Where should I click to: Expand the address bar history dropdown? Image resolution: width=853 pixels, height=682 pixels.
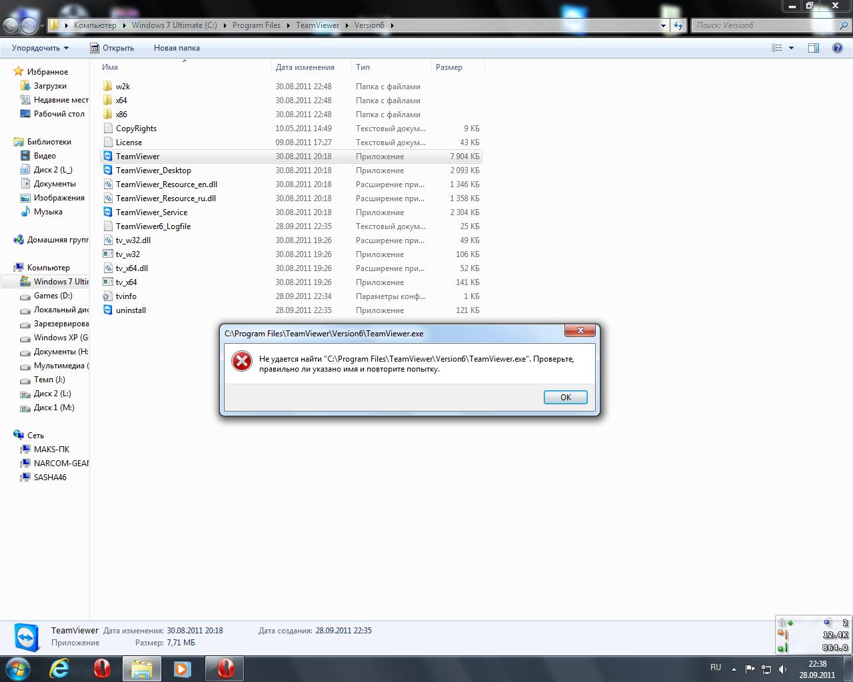(663, 25)
